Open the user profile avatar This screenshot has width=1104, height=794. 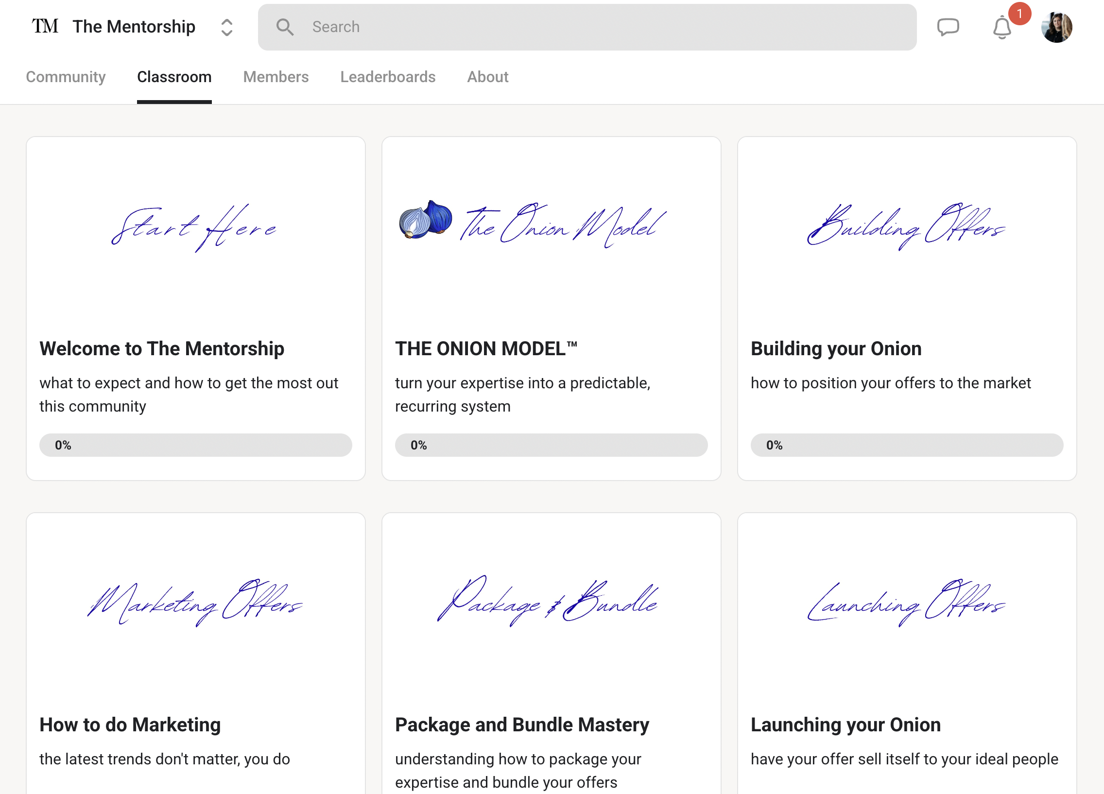1056,27
